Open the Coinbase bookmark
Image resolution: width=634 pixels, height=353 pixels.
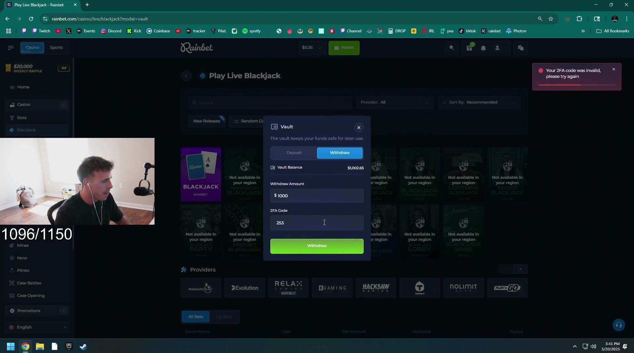click(x=158, y=31)
